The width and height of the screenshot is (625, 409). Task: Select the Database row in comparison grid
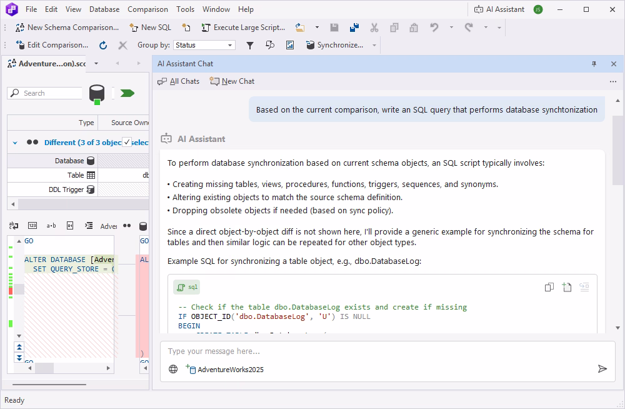pos(78,161)
